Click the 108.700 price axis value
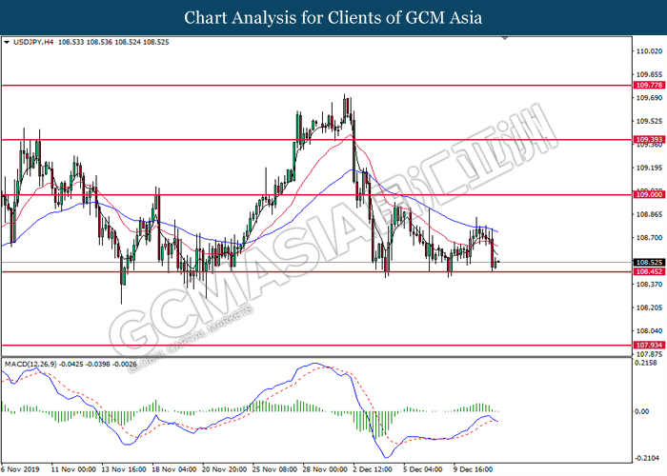The height and width of the screenshot is (476, 667). pyautogui.click(x=650, y=238)
